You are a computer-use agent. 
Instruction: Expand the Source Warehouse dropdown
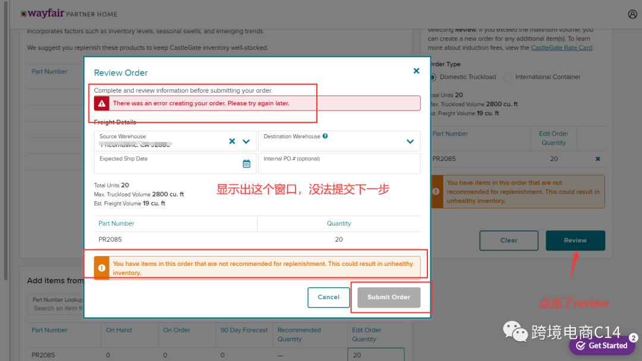[246, 141]
